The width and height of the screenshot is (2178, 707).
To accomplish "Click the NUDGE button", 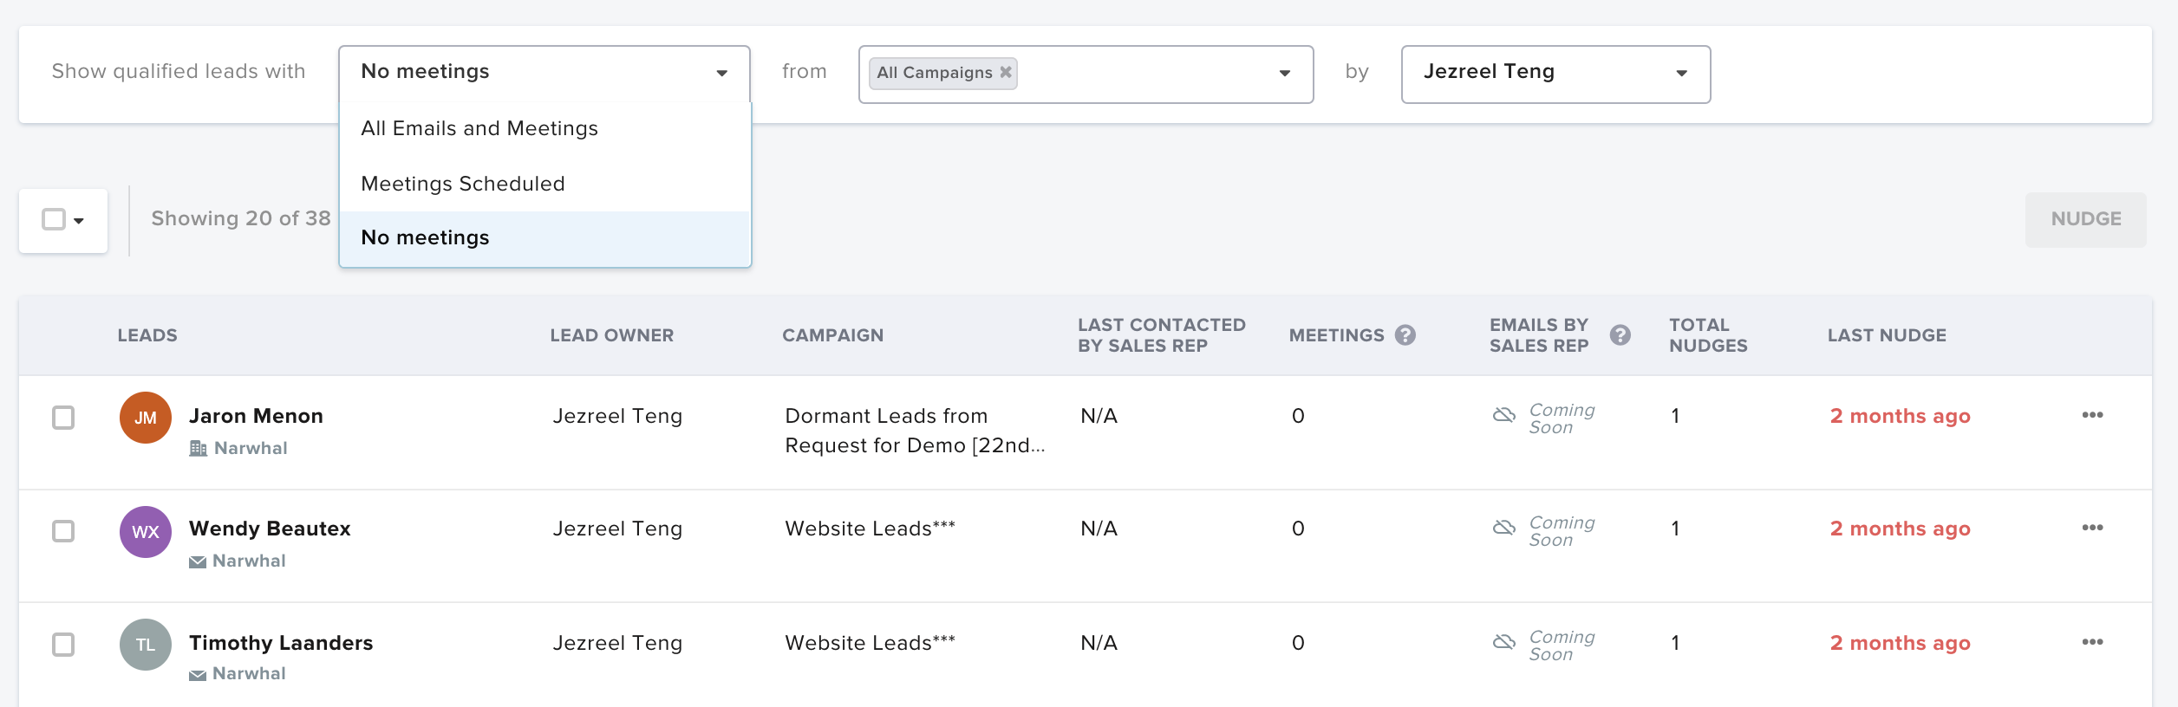I will (x=2086, y=219).
